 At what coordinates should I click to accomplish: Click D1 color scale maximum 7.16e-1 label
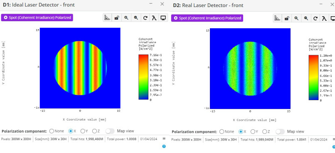click(156, 55)
